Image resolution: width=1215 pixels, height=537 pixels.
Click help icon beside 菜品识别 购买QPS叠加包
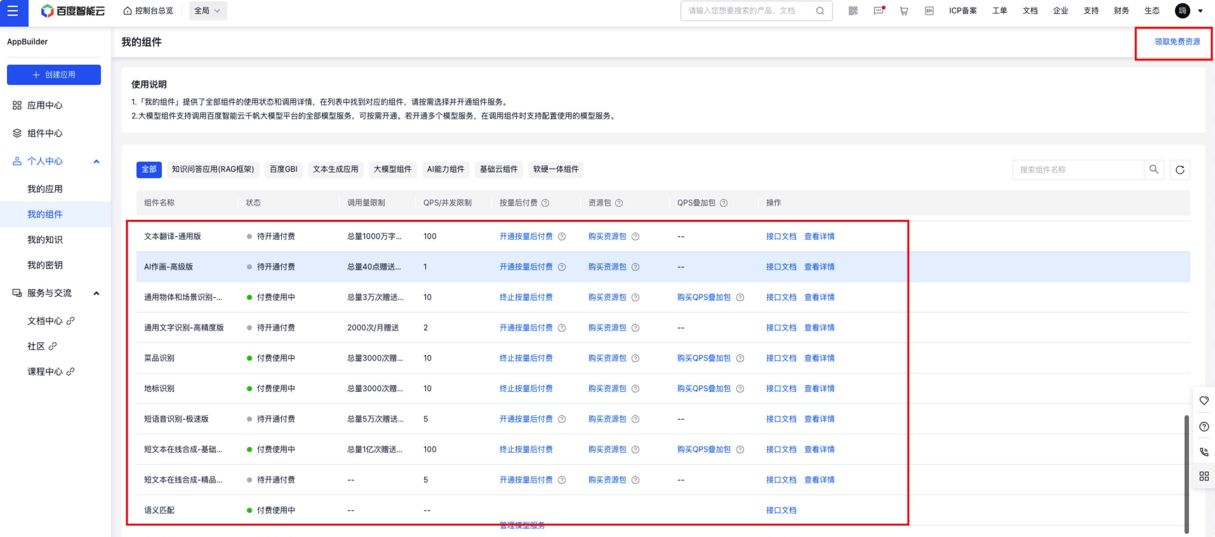point(740,359)
